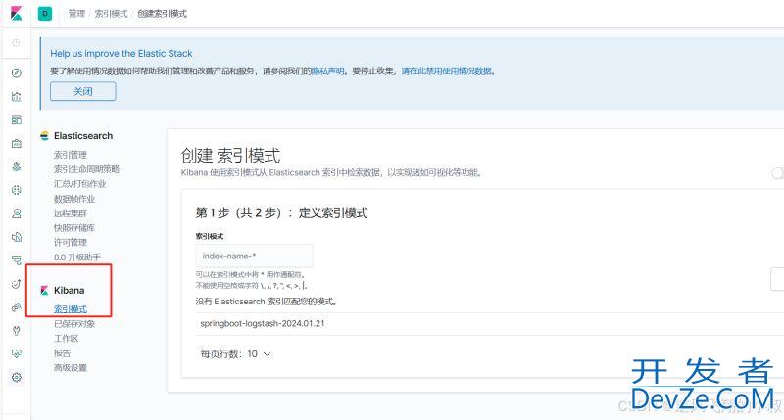
Task: Click the 索引模式 breadcrumb
Action: pyautogui.click(x=111, y=14)
